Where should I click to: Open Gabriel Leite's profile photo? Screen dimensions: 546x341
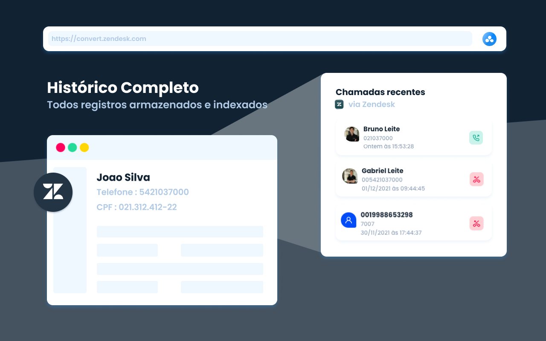350,176
